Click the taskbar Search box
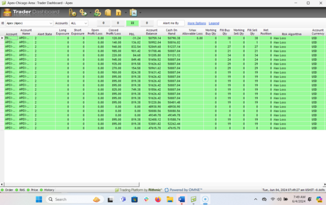The image size is (326, 205). pyautogui.click(x=75, y=200)
